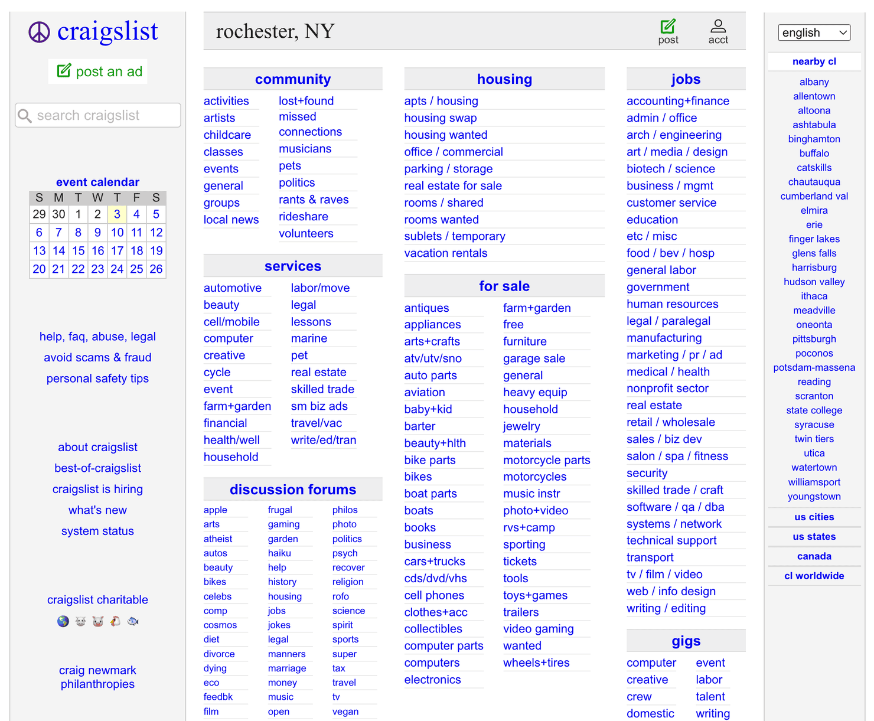Image resolution: width=874 pixels, height=721 pixels.
Task: Open the gigs section header
Action: 686,641
